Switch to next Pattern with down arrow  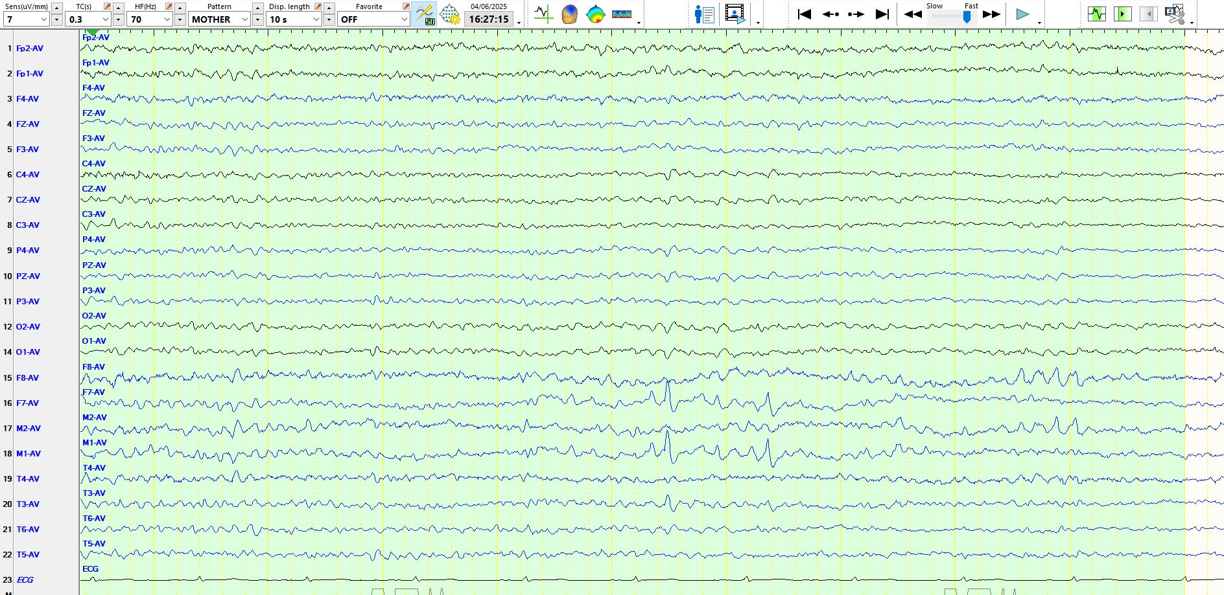pos(258,20)
